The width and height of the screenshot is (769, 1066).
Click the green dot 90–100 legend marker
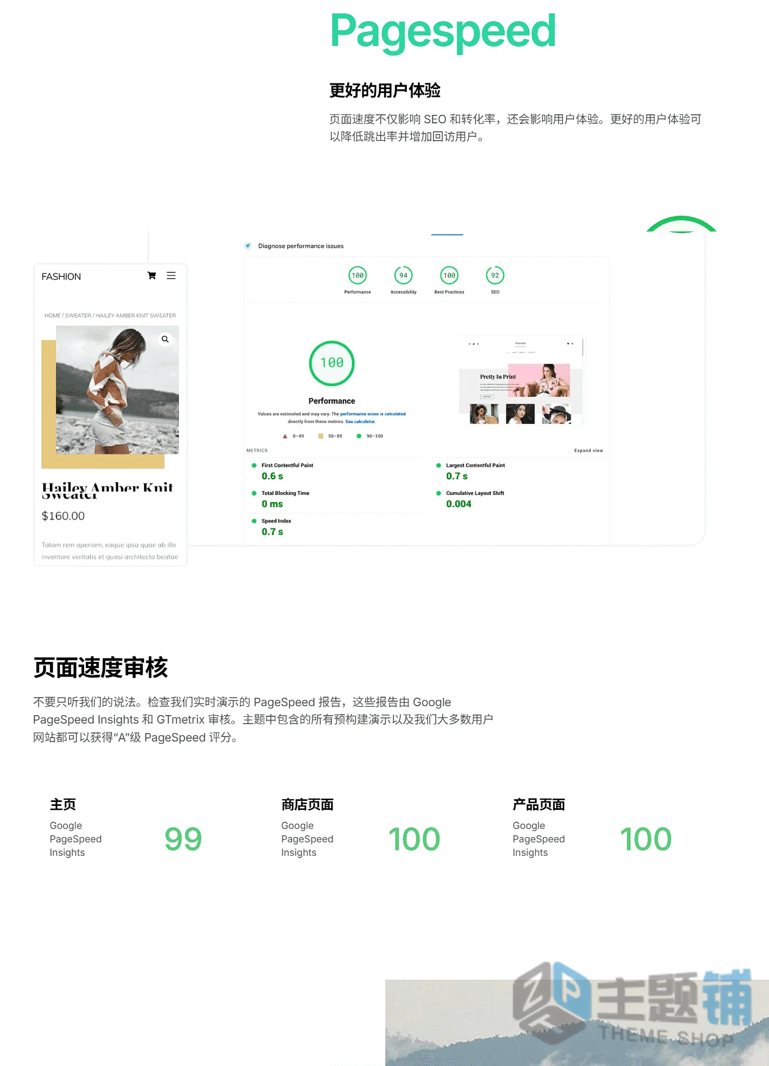(x=359, y=436)
